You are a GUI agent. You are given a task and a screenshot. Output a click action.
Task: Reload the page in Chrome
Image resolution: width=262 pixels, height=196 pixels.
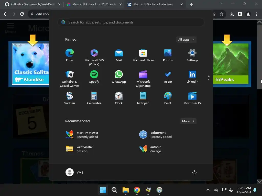click(22, 14)
